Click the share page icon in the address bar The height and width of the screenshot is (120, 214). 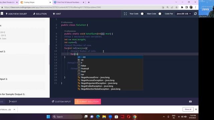(x=172, y=7)
